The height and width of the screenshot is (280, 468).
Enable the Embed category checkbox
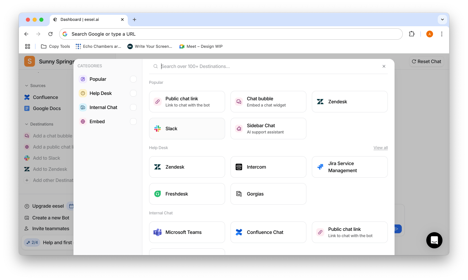tap(133, 121)
